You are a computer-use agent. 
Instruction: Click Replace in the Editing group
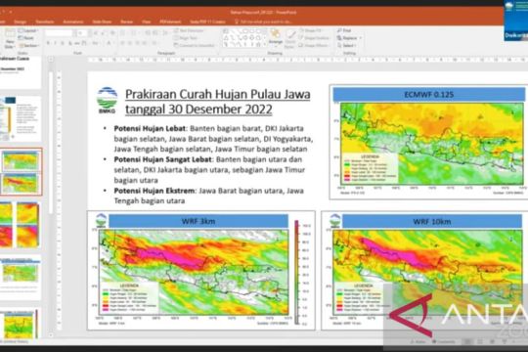pyautogui.click(x=347, y=38)
